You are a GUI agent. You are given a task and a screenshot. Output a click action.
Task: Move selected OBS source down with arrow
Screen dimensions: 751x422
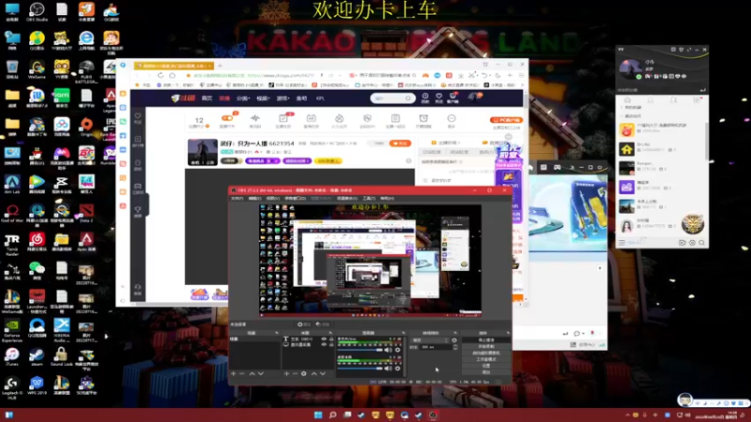[x=323, y=373]
